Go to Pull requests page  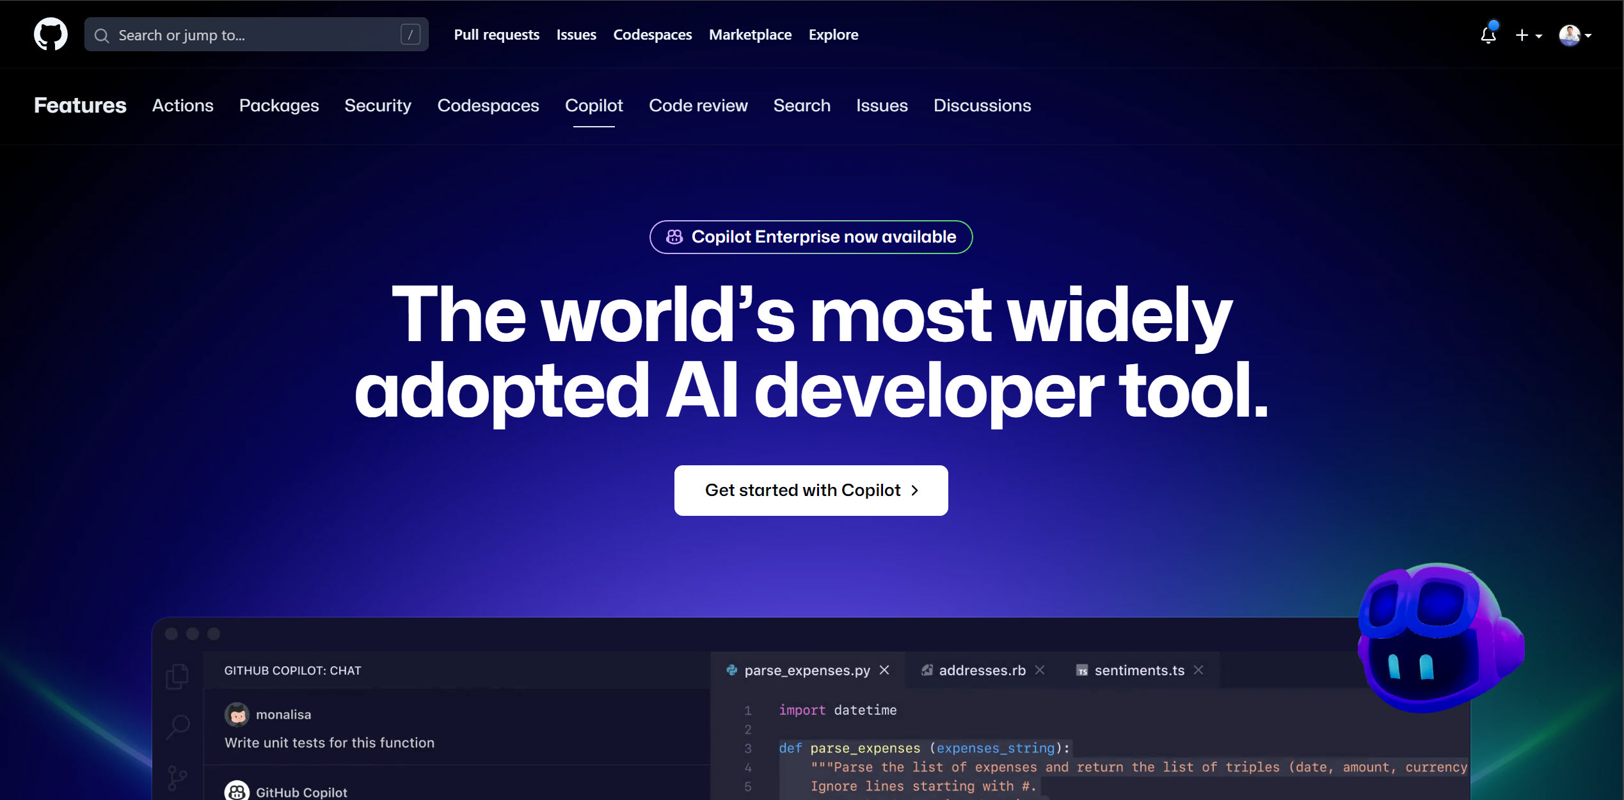click(x=497, y=35)
